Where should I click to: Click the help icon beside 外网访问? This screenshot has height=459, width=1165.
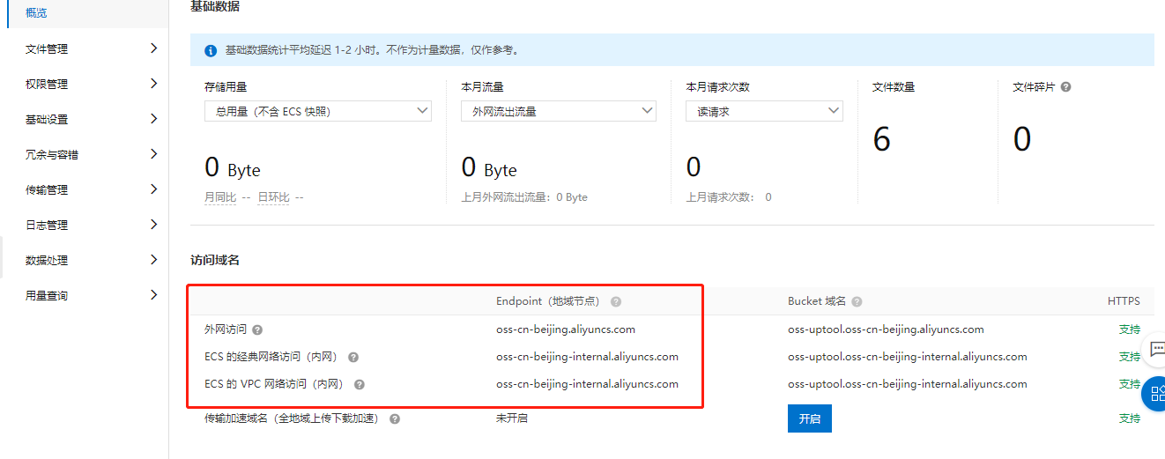click(257, 329)
